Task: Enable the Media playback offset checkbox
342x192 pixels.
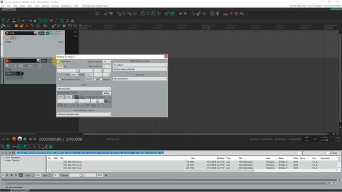Action: pyautogui.click(x=59, y=79)
